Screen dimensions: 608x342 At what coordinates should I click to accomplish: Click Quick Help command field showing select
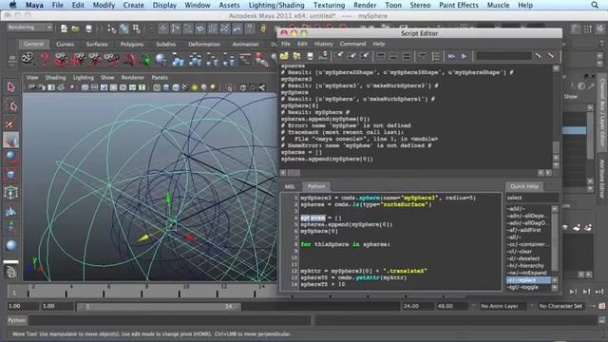532,198
